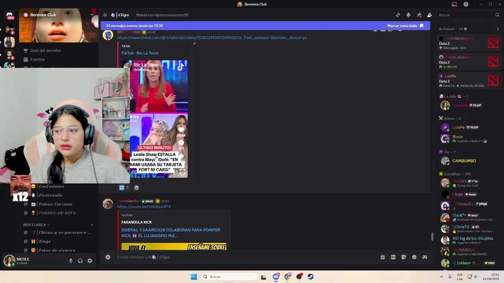Open the sticker picker
This screenshot has width=504, height=283.
404,257
